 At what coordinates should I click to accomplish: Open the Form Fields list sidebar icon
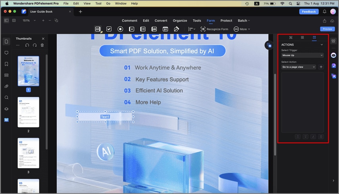click(x=6, y=75)
